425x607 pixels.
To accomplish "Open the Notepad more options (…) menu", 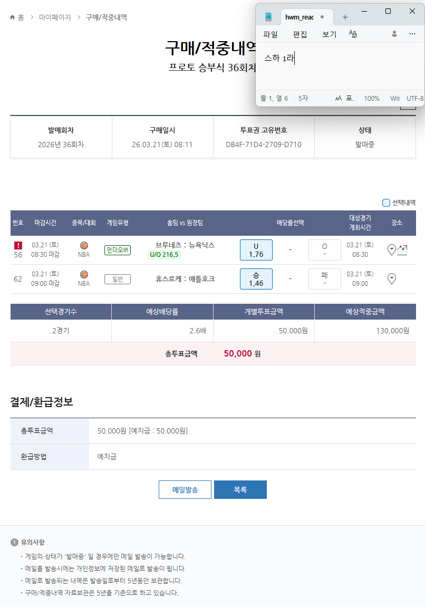I will pos(412,34).
